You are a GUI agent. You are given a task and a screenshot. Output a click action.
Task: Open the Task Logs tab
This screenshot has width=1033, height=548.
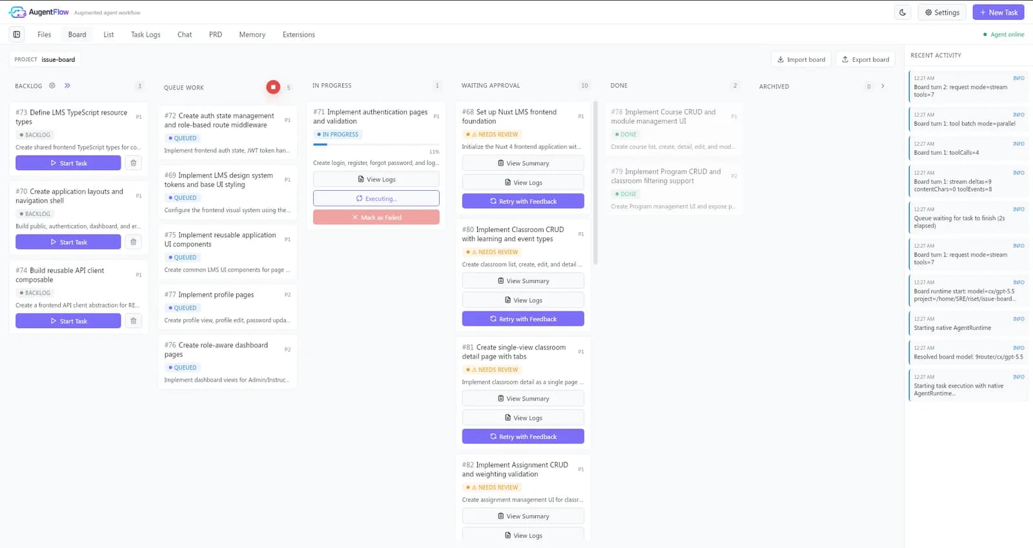pos(145,35)
